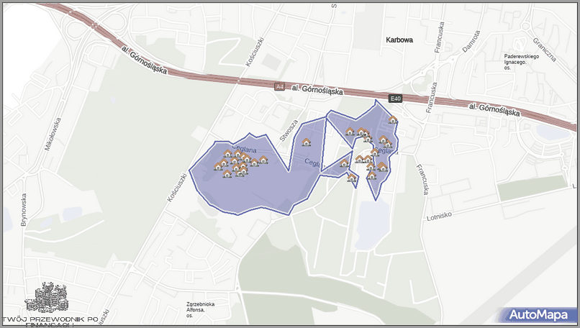This screenshot has width=580, height=328.
Task: Click the Brynowska street label
Action: click(24, 209)
